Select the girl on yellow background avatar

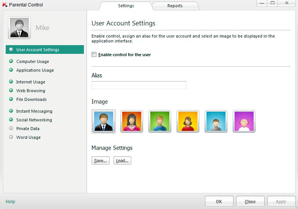tap(188, 121)
